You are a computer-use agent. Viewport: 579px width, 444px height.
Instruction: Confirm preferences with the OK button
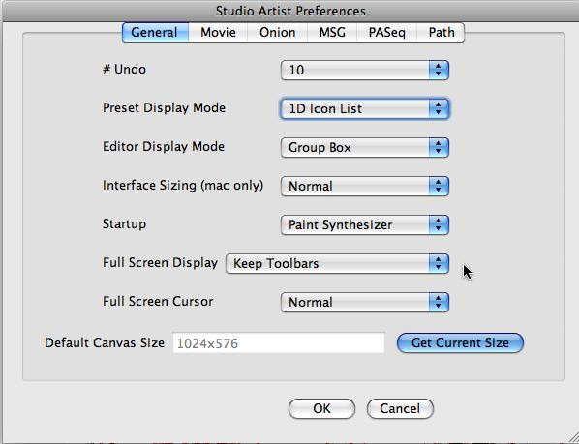[x=321, y=408]
